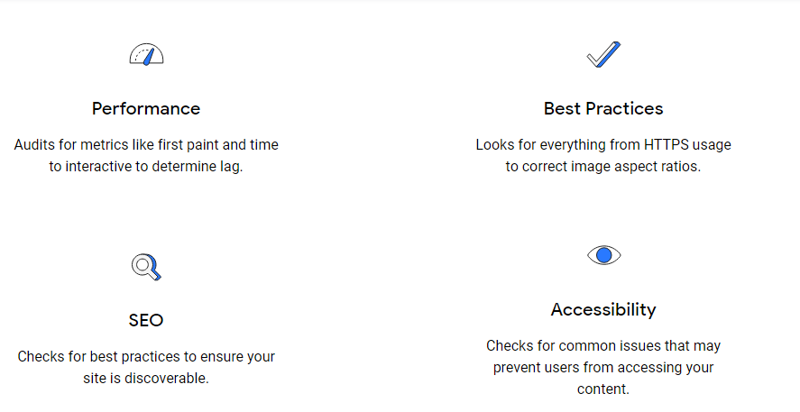Click the Best Practices checkmark icon
800x412 pixels.
click(x=603, y=54)
